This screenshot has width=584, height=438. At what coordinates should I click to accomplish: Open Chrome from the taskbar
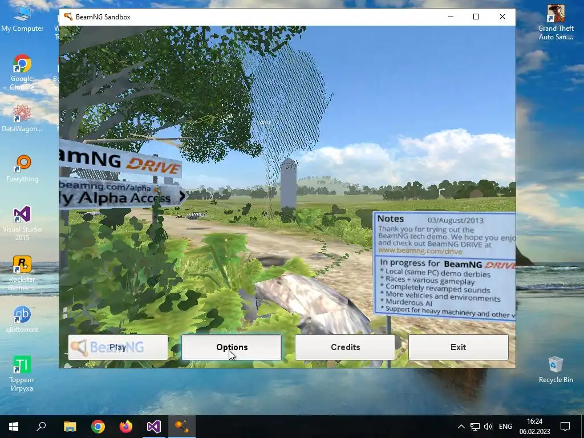98,427
